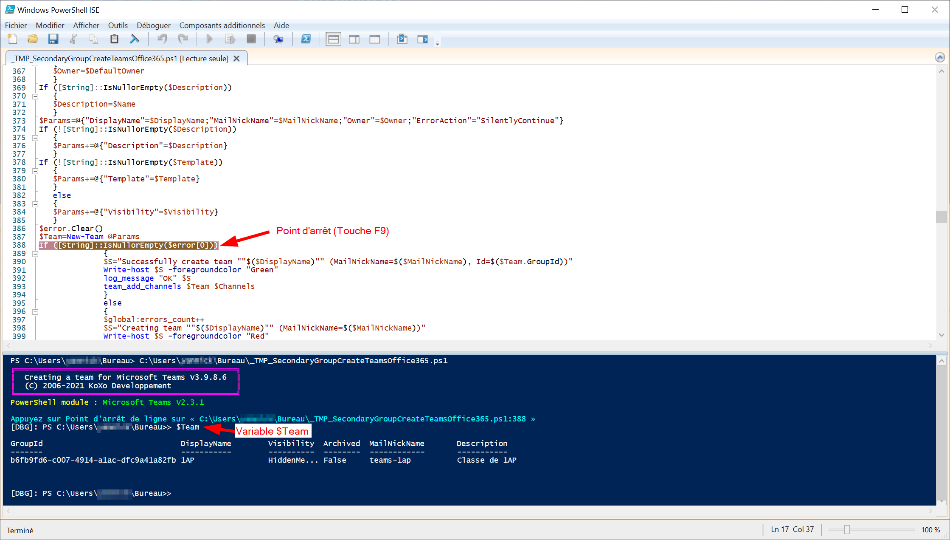Create a new script with New icon
Image resolution: width=950 pixels, height=540 pixels.
coord(13,39)
